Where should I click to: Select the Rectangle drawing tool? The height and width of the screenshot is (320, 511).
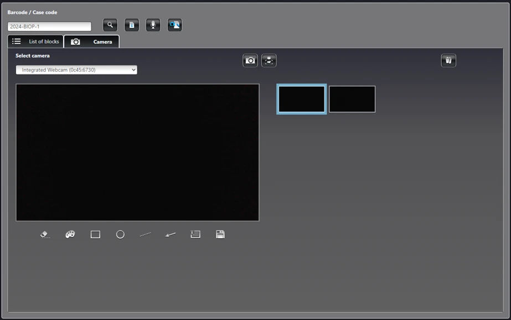tap(95, 234)
